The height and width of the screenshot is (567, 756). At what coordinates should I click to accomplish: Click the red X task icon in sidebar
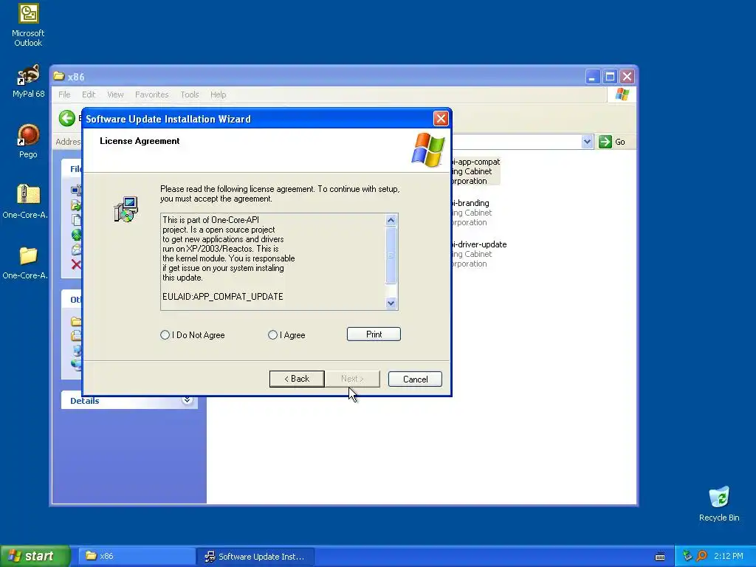click(76, 264)
